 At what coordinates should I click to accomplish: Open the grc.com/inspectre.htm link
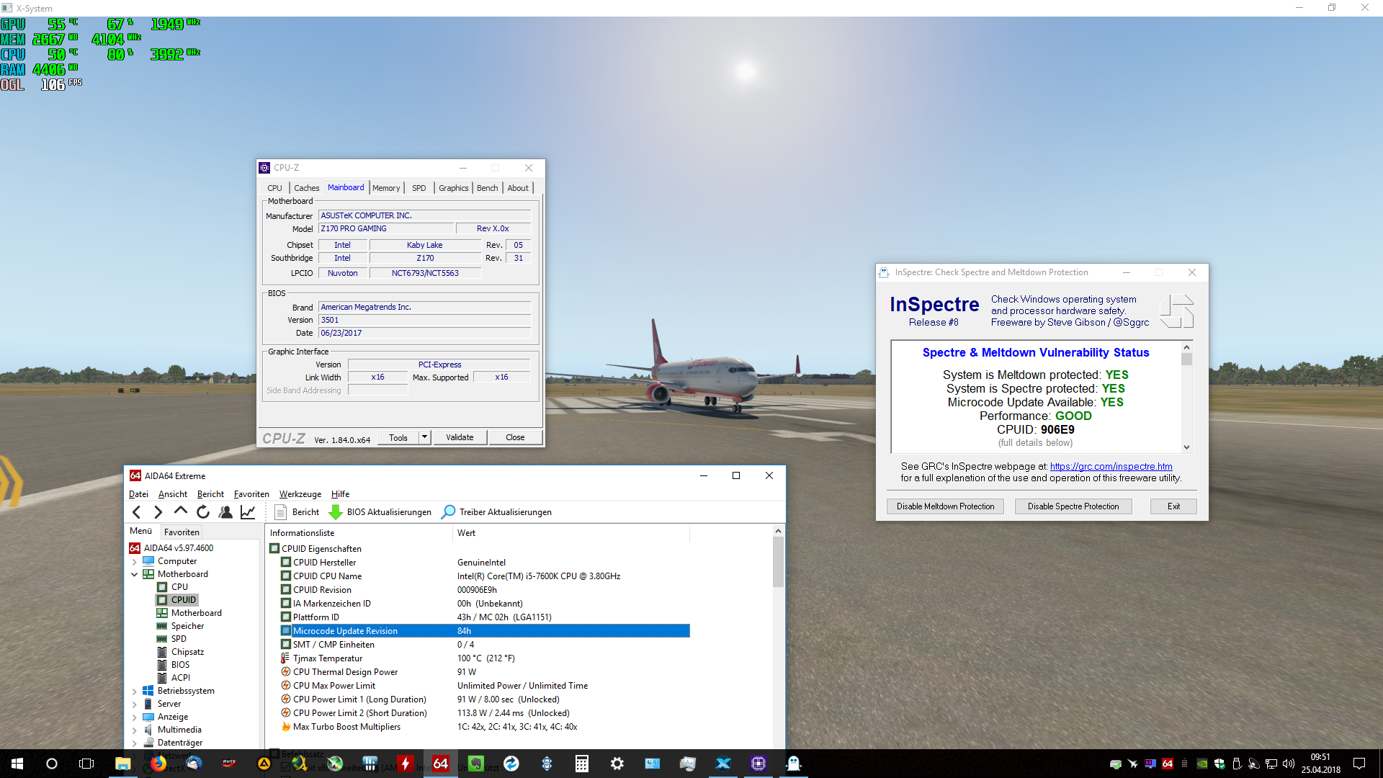click(1111, 466)
